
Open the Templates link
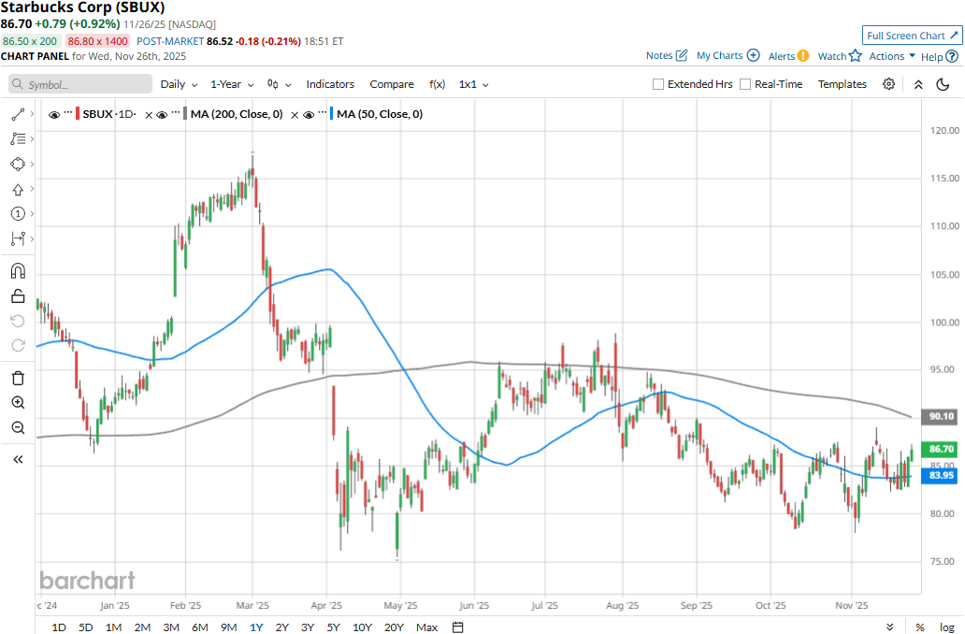[x=842, y=84]
